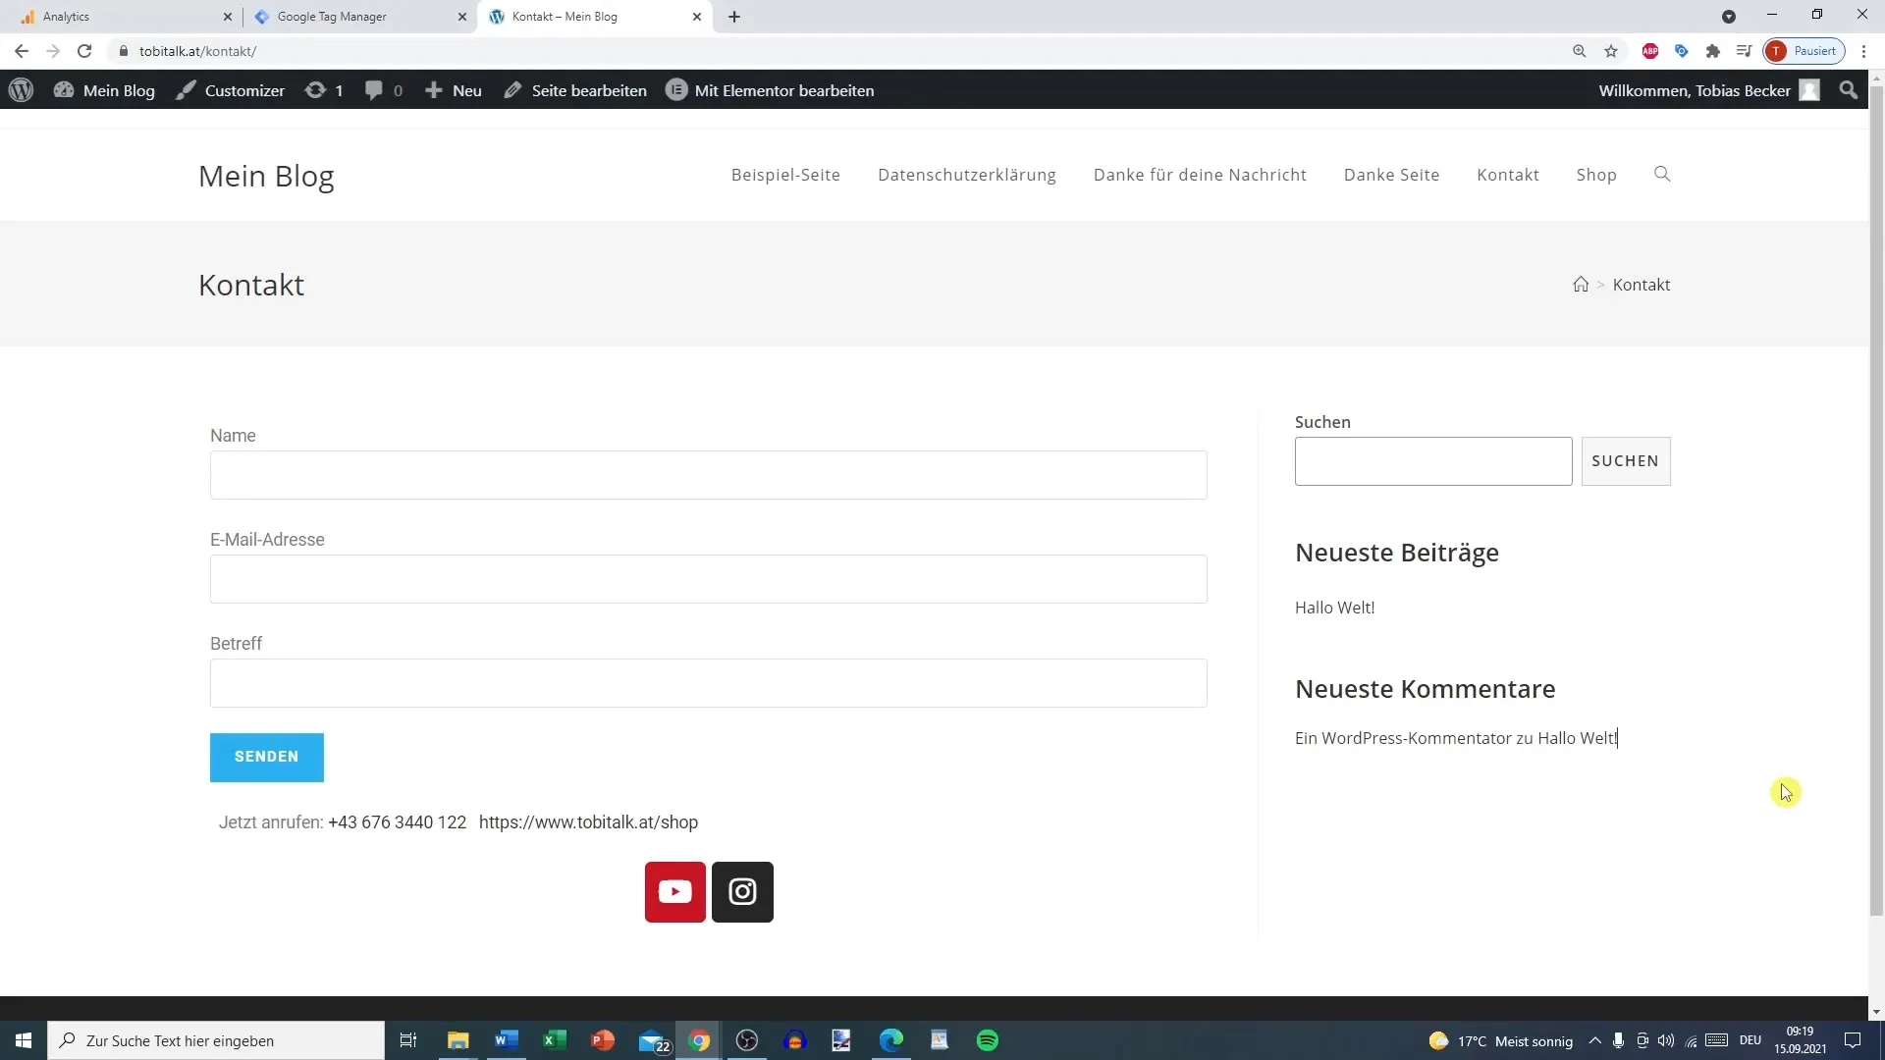Open Danke für deine Nachricht menu item
1885x1060 pixels.
[x=1200, y=175]
